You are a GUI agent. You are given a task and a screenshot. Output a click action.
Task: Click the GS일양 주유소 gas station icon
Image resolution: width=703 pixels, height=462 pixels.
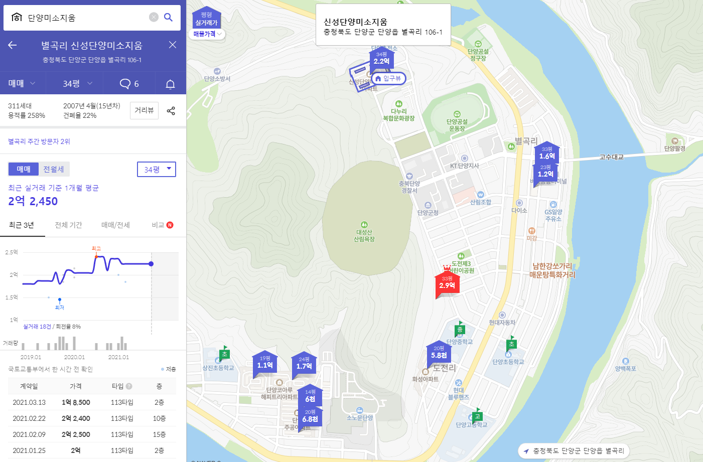pyautogui.click(x=553, y=204)
